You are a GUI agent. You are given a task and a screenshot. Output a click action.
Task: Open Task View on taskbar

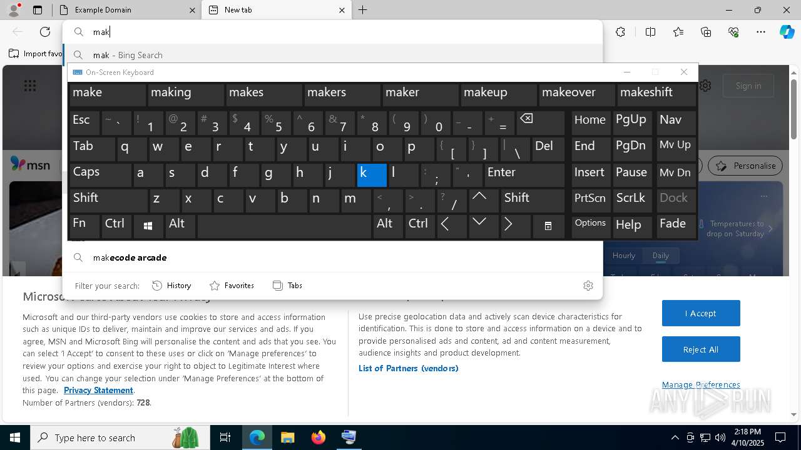pos(225,437)
